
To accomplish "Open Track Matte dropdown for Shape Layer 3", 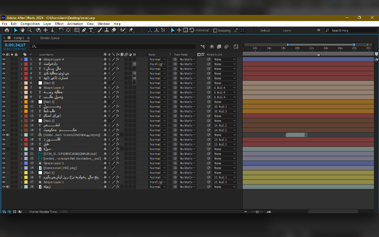I will coord(187,88).
